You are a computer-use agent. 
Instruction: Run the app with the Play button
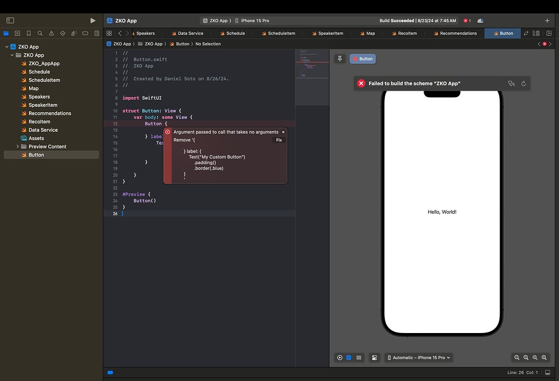coord(92,20)
